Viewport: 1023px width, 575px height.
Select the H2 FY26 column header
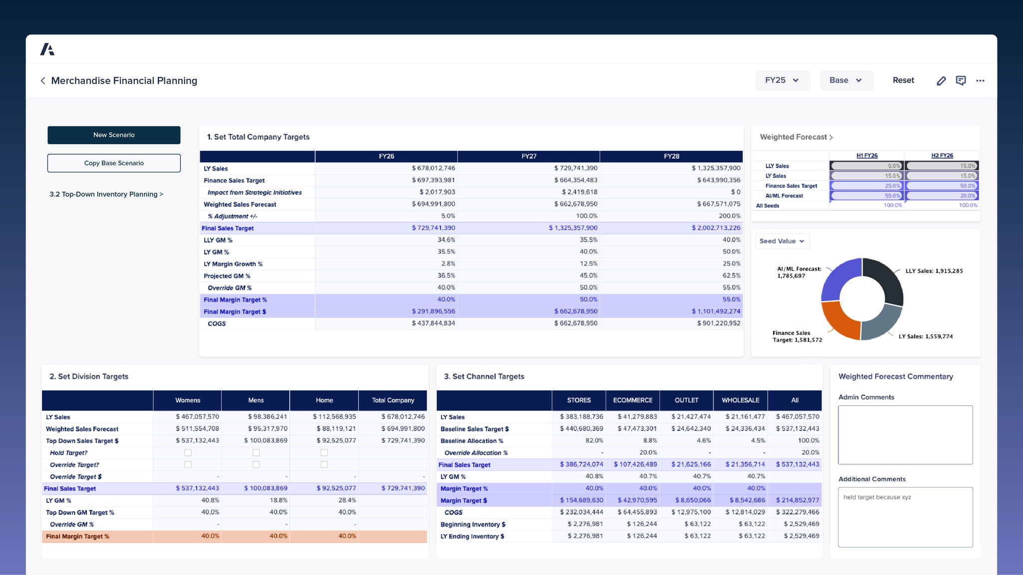tap(942, 156)
